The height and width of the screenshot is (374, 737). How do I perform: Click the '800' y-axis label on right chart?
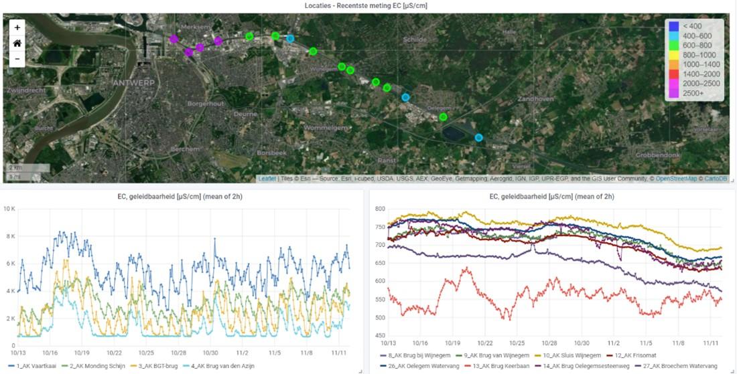click(379, 208)
